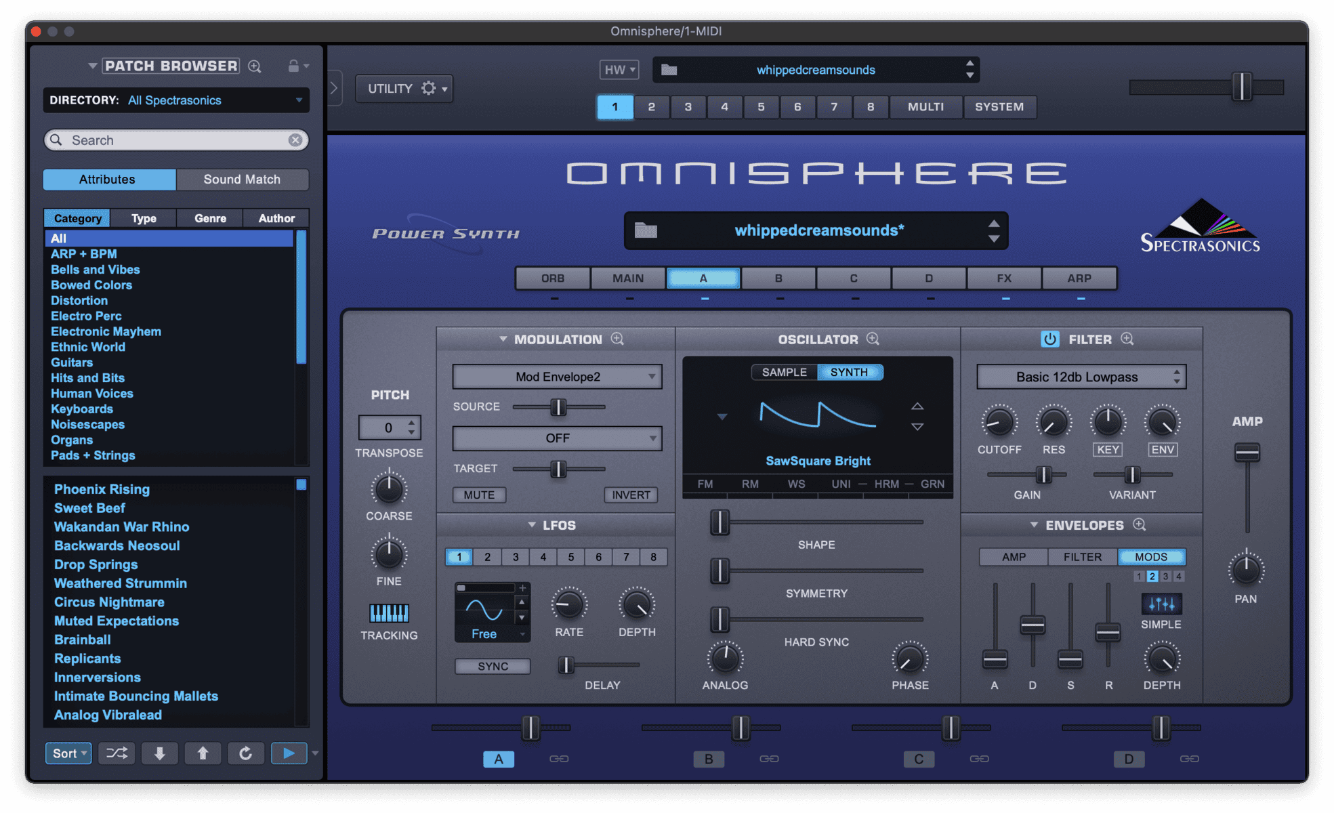Click the INVERT button in Modulation

pyautogui.click(x=630, y=495)
